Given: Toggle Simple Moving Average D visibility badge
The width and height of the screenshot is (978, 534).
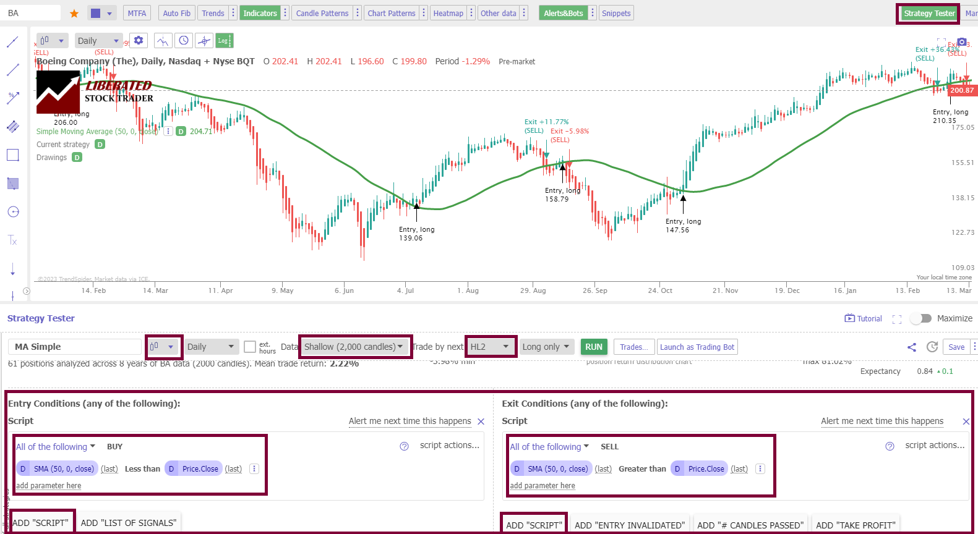Looking at the screenshot, I should (x=181, y=131).
